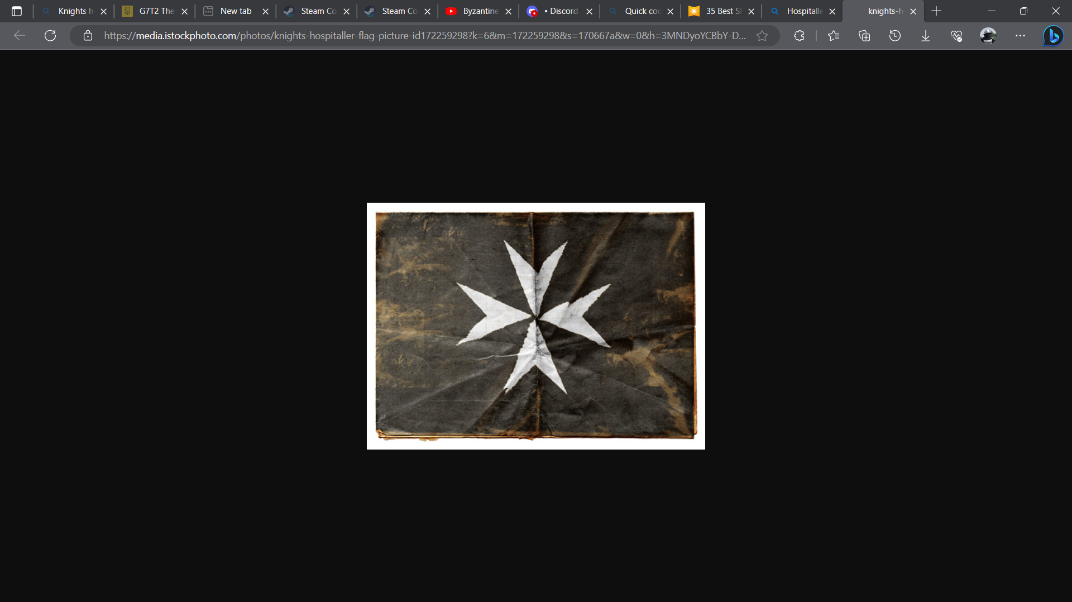
Task: View site information lock icon
Action: 88,36
